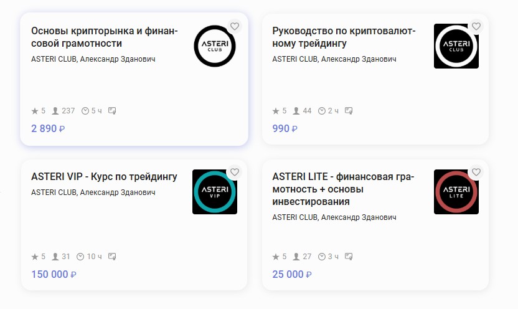Click the 2 890 ₽ price
Image resolution: width=518 pixels, height=309 pixels.
pos(48,128)
